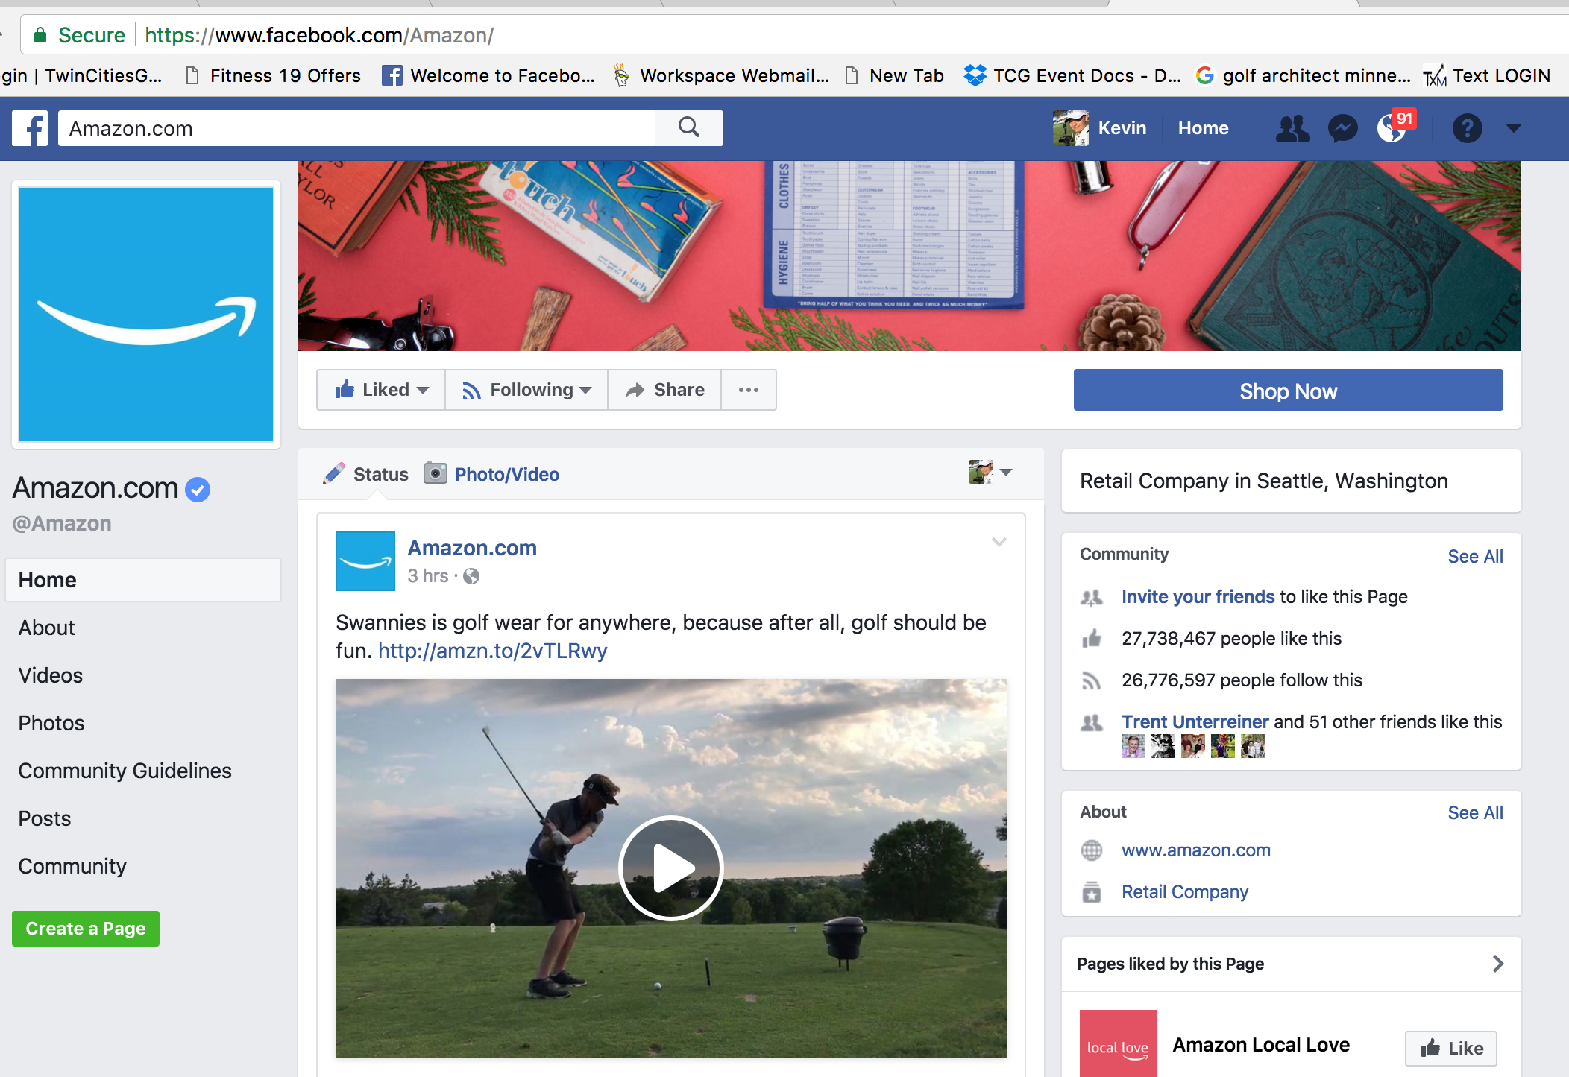Click See All in About section
Image resolution: width=1569 pixels, height=1077 pixels.
(x=1475, y=812)
